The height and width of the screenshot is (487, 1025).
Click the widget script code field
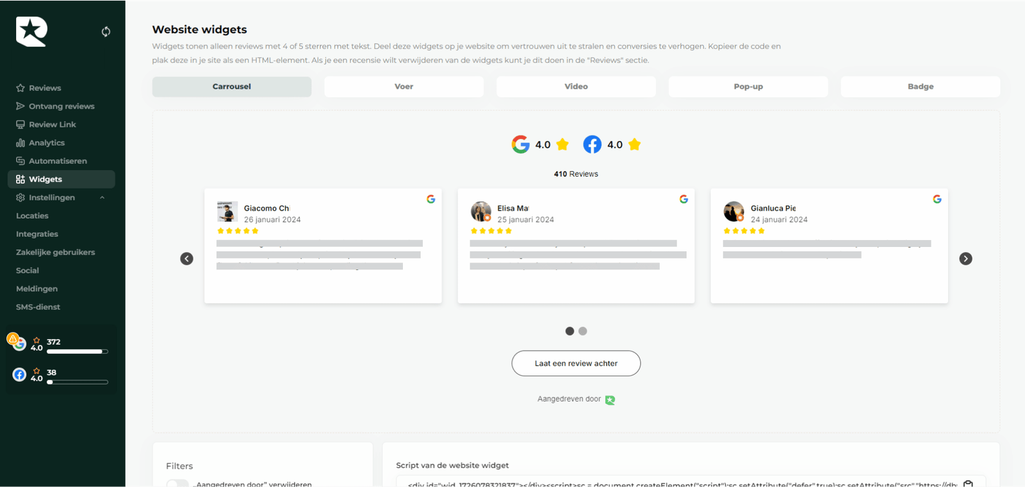[x=679, y=483]
